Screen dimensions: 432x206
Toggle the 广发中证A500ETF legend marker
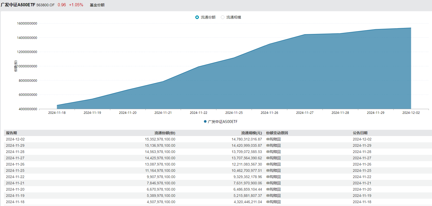pyautogui.click(x=205, y=121)
